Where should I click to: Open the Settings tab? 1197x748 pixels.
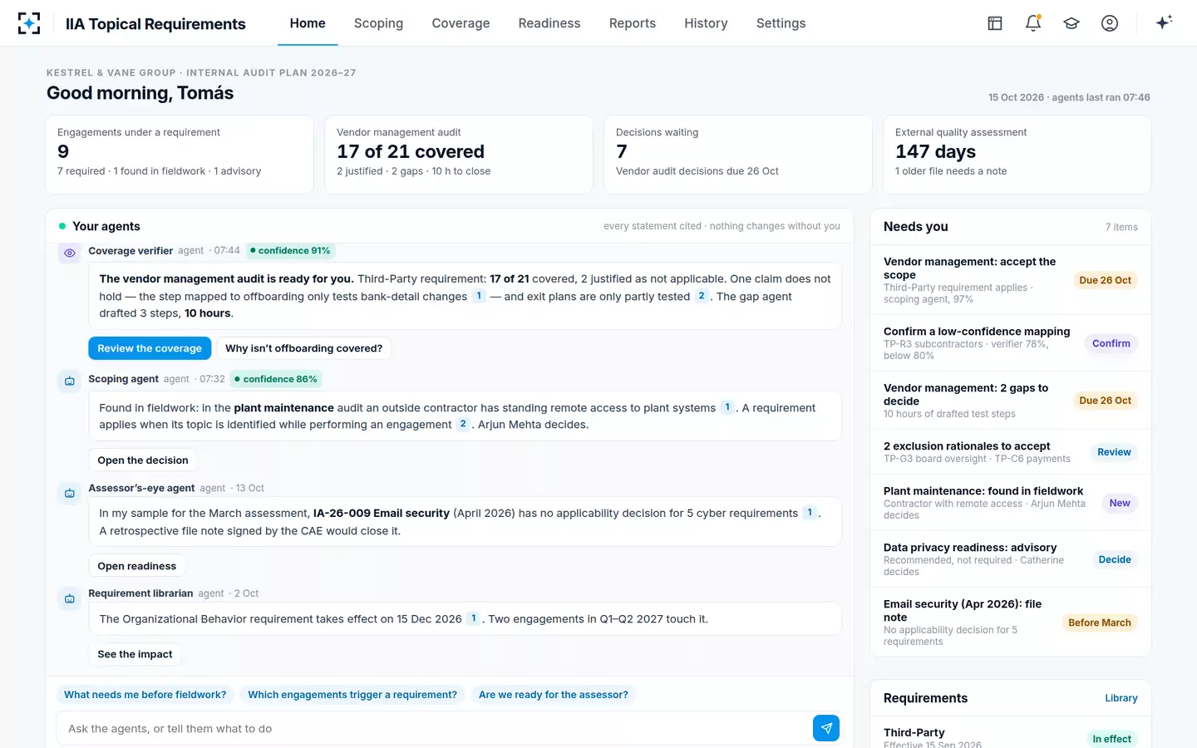click(781, 23)
